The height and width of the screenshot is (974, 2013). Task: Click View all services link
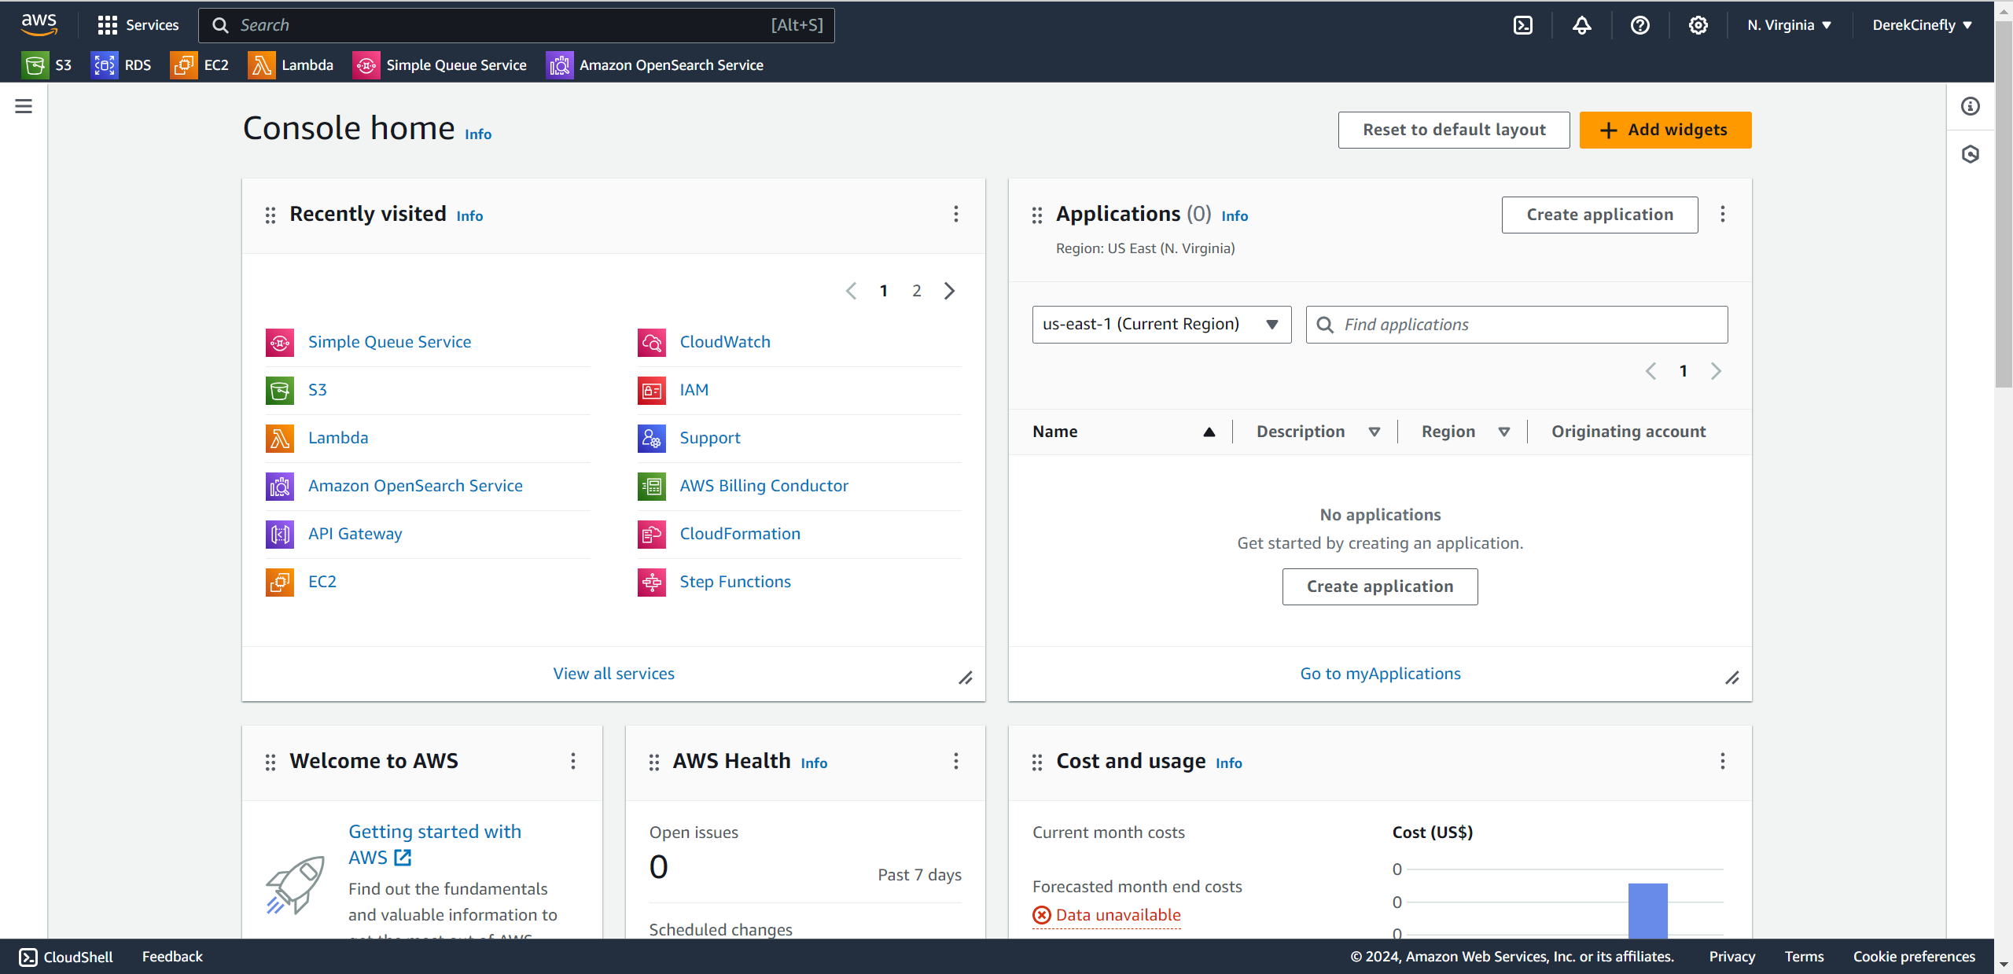click(613, 674)
